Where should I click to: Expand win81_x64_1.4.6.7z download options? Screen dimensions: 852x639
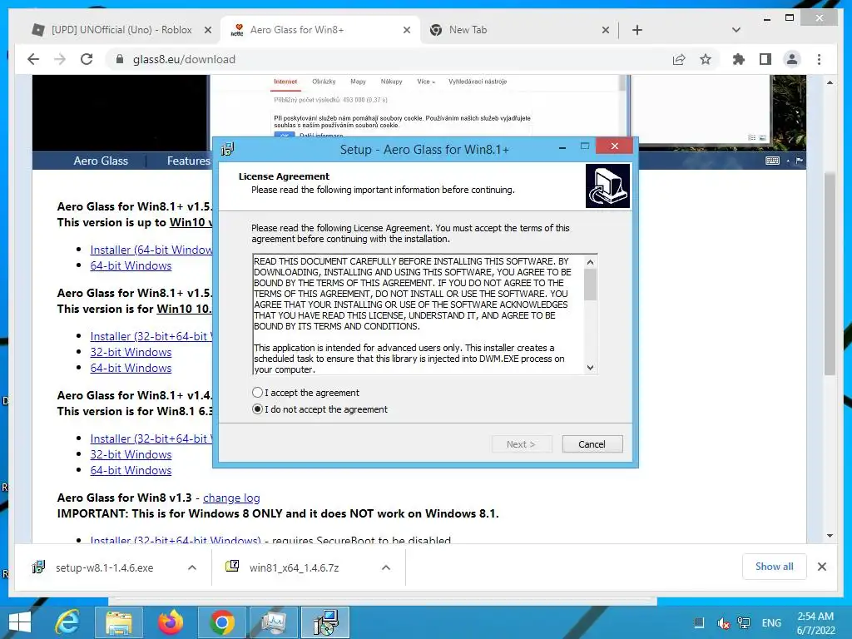tap(386, 567)
